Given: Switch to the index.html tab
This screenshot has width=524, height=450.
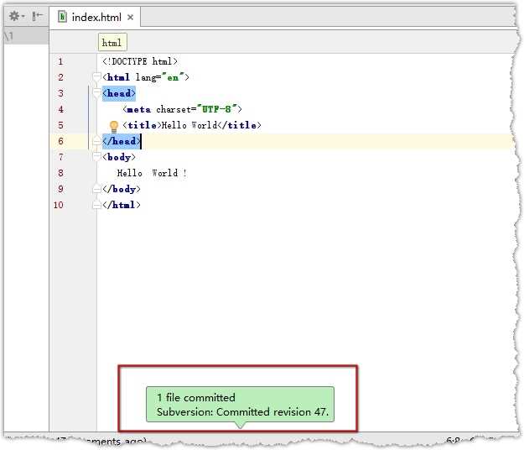Looking at the screenshot, I should (96, 17).
